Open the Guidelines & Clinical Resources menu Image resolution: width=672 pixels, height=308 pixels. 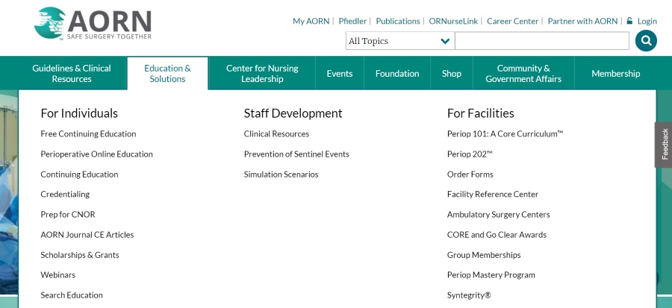coord(72,73)
